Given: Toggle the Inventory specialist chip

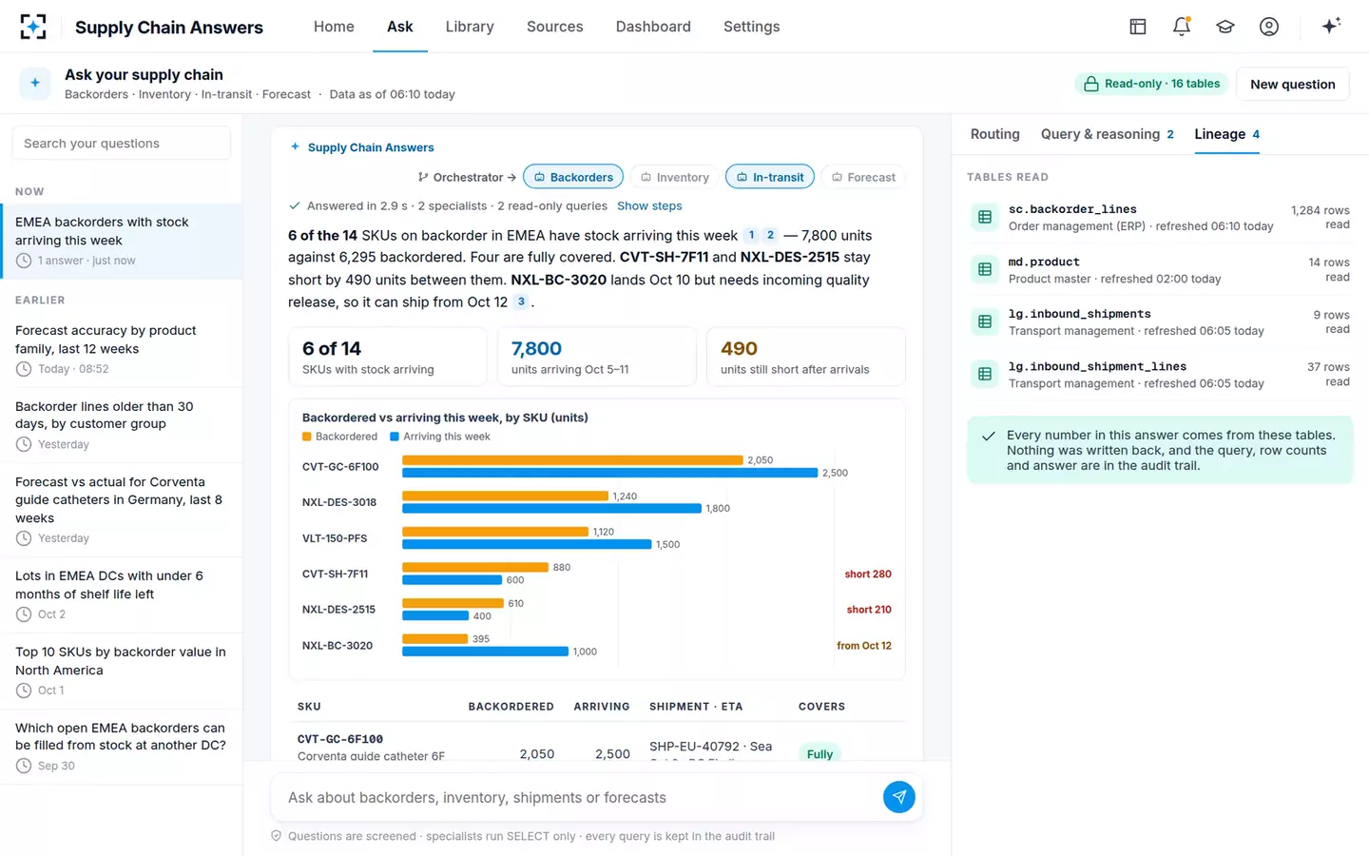Looking at the screenshot, I should click(x=674, y=177).
